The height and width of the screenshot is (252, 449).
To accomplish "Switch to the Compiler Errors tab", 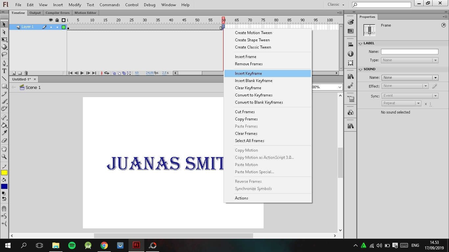I will coord(58,13).
